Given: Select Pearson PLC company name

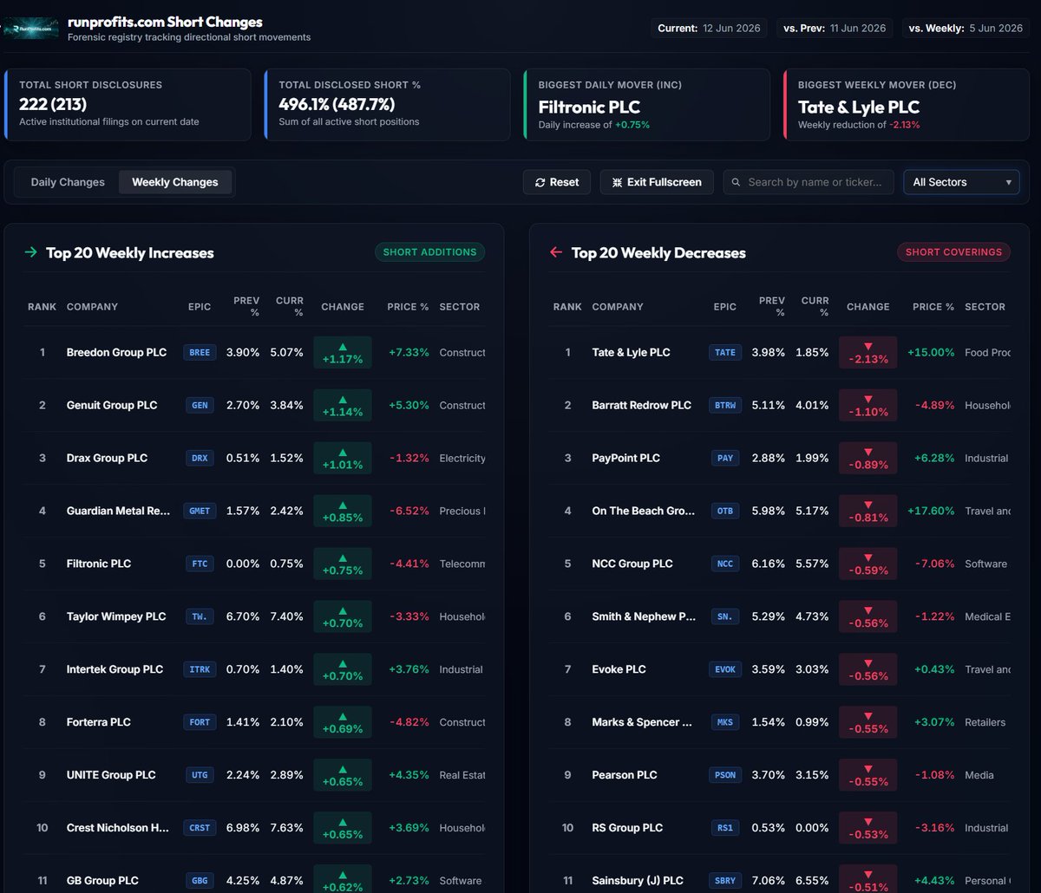Looking at the screenshot, I should point(625,775).
